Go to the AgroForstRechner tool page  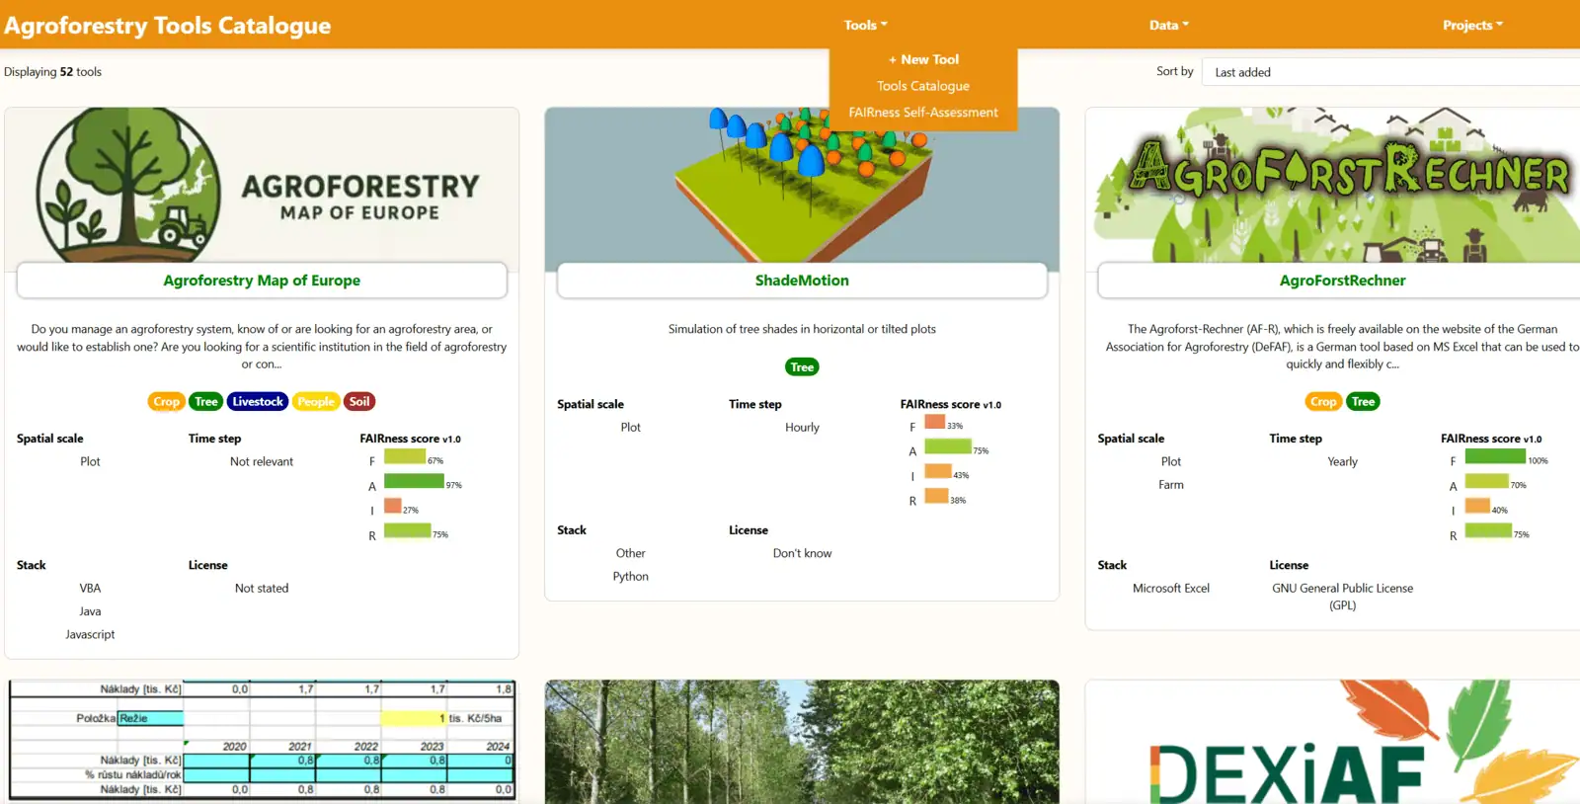coord(1342,281)
